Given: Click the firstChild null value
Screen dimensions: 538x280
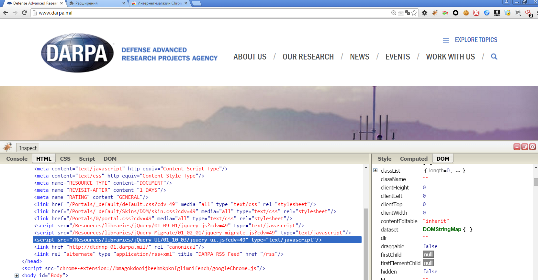Looking at the screenshot, I should tap(428, 254).
